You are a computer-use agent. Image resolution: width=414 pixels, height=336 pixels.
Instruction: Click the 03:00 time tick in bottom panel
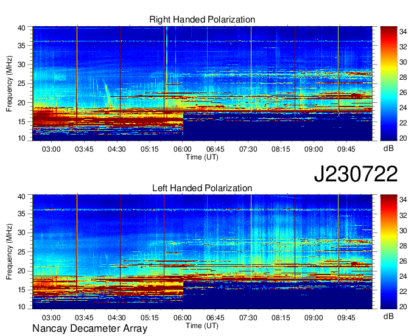pos(51,318)
